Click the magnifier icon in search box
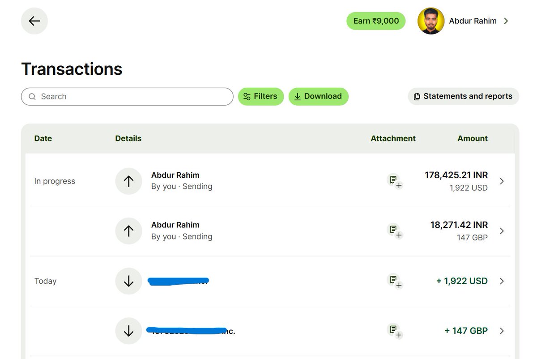537x359 pixels. [32, 97]
